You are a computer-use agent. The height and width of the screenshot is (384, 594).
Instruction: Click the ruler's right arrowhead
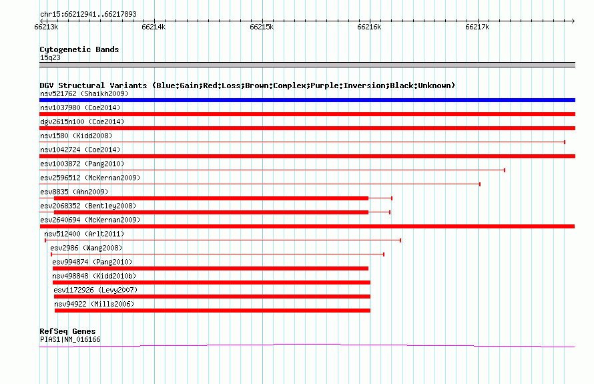[573, 21]
